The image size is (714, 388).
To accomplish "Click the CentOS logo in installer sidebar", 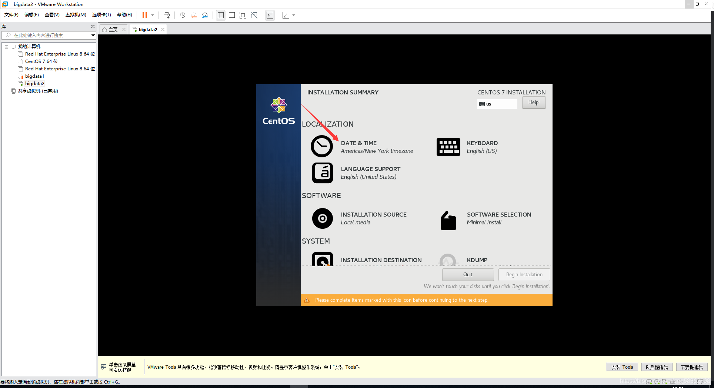I will coord(278,111).
